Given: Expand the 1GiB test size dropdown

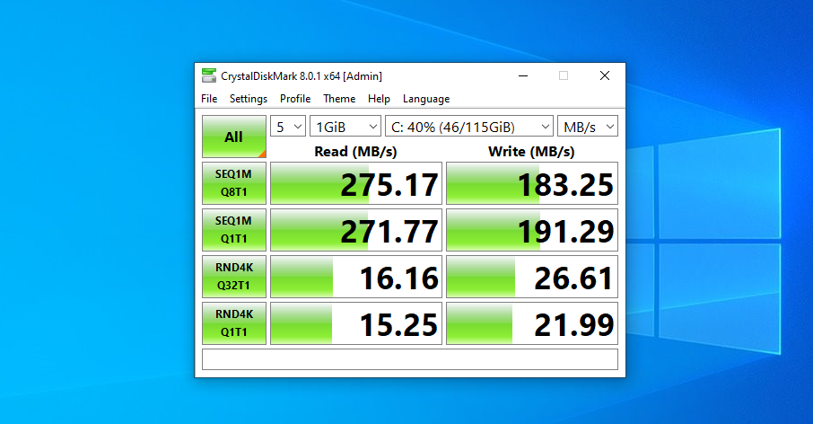Looking at the screenshot, I should point(345,127).
